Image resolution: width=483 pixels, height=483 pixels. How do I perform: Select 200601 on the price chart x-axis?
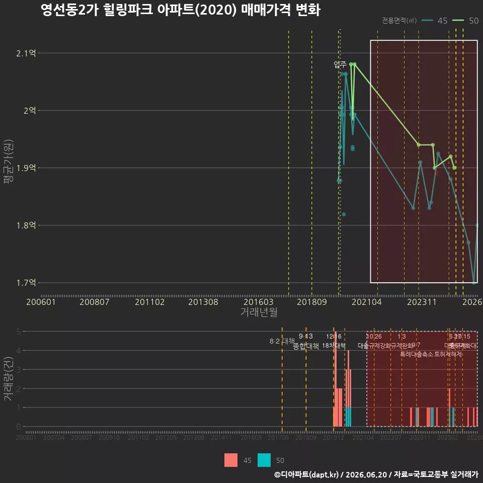(x=41, y=302)
